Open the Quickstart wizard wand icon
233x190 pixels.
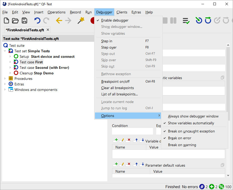(x=81, y=20)
